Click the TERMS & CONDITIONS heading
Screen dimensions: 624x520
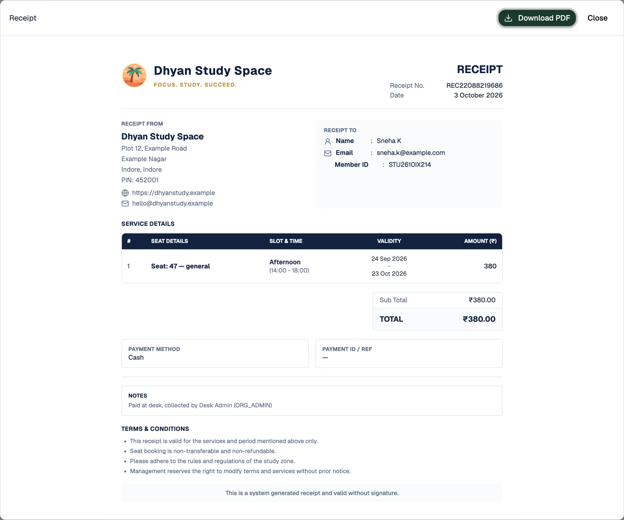(155, 429)
